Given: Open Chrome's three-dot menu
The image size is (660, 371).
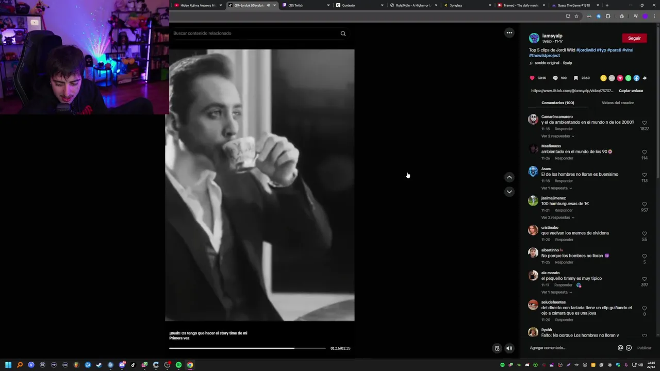Looking at the screenshot, I should click(x=654, y=16).
